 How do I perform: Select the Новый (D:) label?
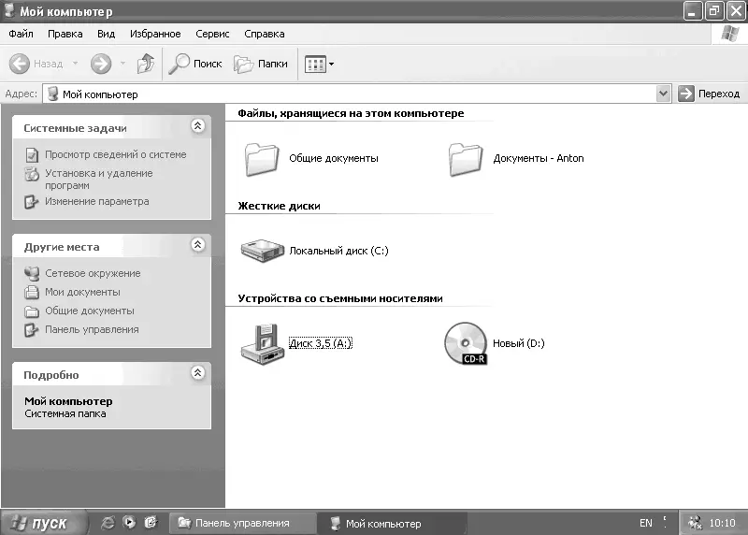point(519,343)
